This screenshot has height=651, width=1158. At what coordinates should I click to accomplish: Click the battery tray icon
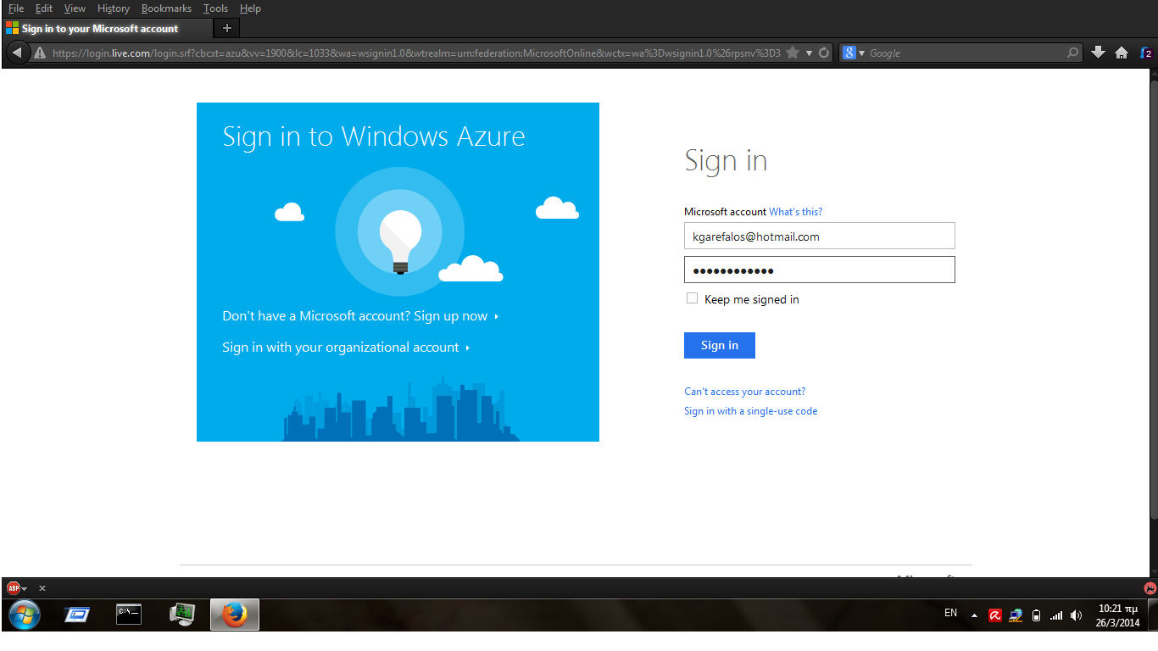click(x=1036, y=616)
